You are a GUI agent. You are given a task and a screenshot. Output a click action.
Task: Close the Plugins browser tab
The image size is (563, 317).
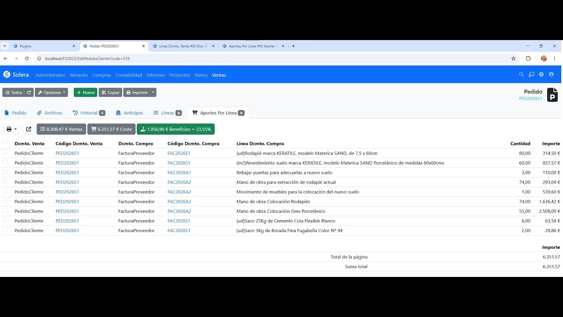point(73,46)
